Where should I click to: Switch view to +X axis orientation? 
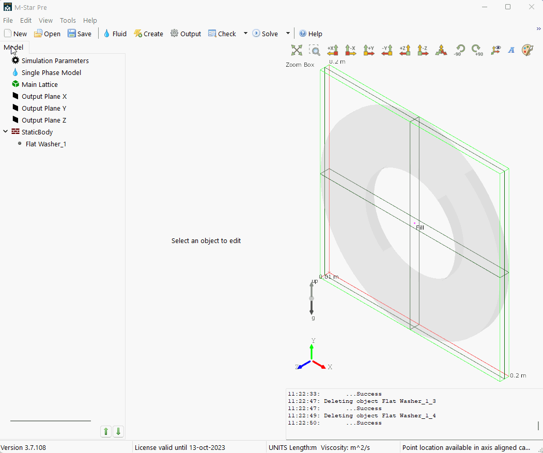pyautogui.click(x=333, y=50)
